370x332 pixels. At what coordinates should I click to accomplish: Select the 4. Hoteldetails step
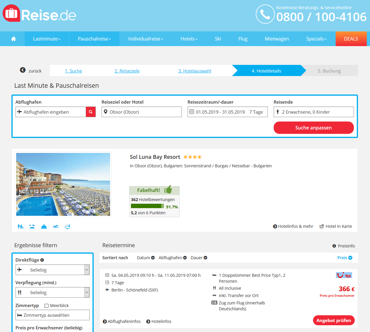[266, 71]
